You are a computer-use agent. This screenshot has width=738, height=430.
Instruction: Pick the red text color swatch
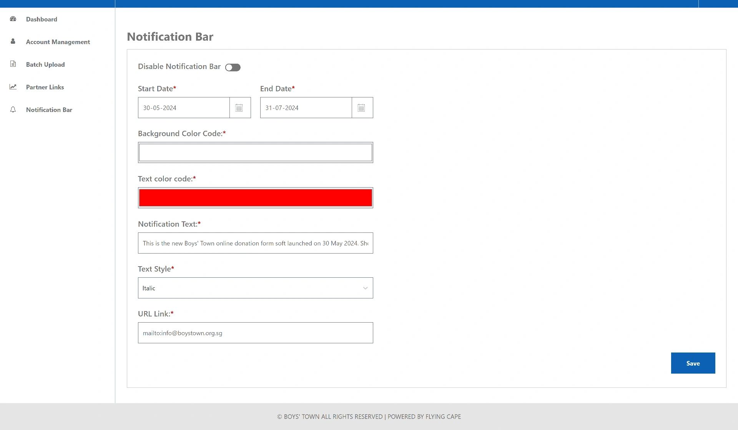(255, 198)
